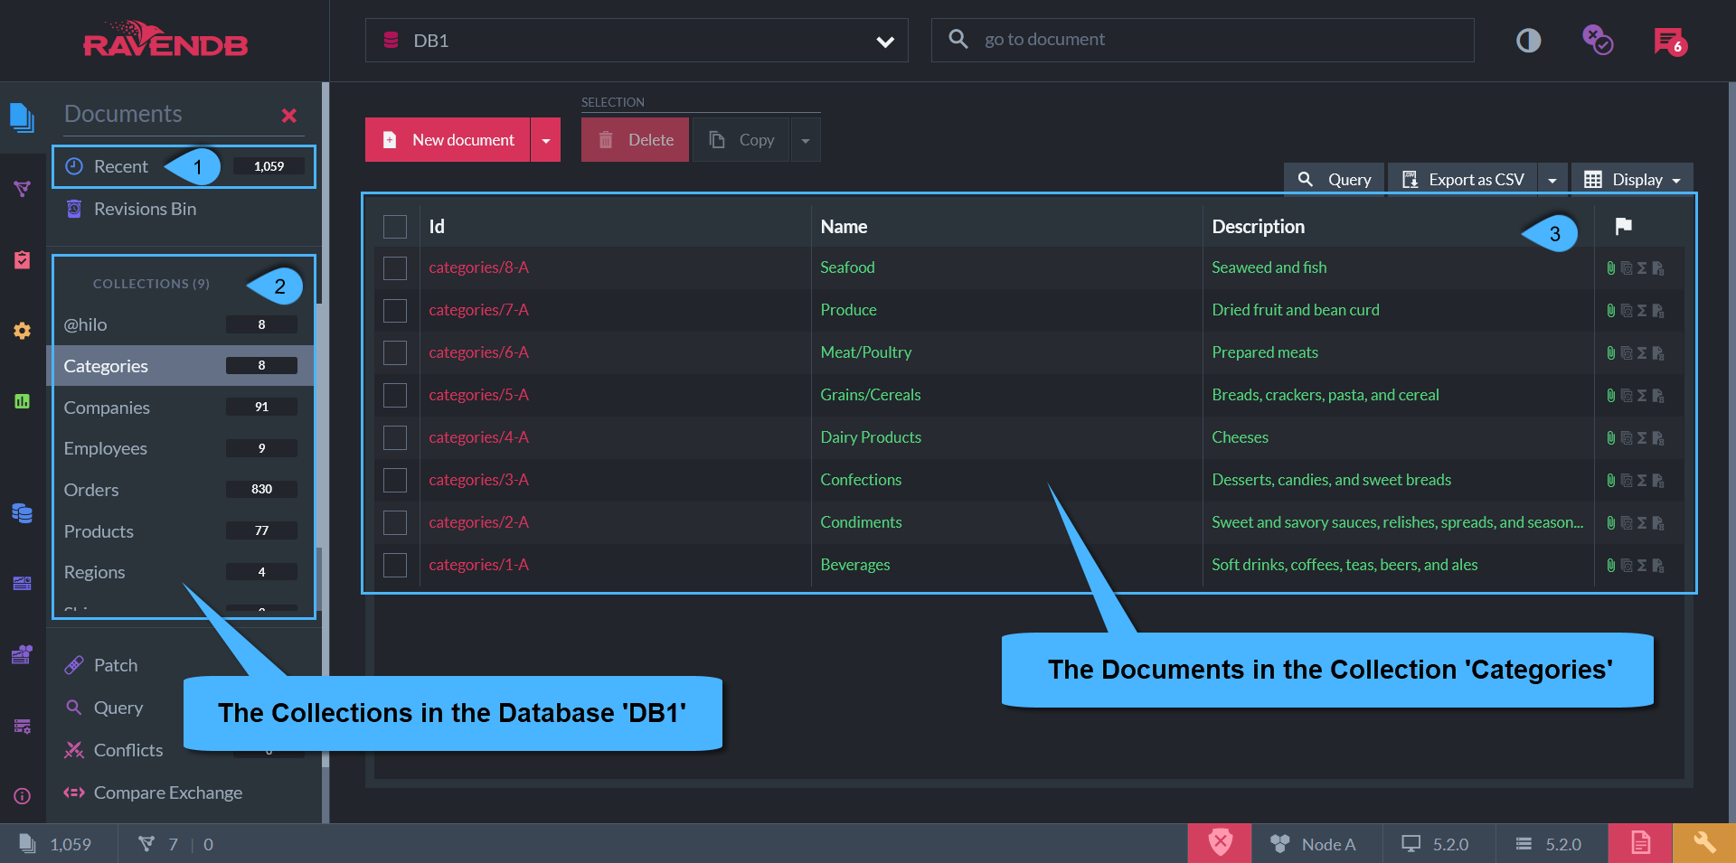This screenshot has height=863, width=1736.
Task: Open the Settings gear sidebar icon
Action: point(22,331)
